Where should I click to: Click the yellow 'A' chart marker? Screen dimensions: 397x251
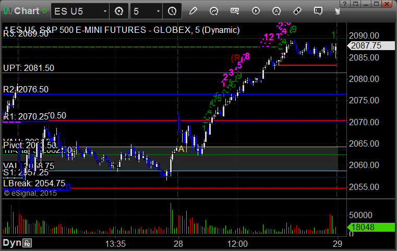point(181,149)
